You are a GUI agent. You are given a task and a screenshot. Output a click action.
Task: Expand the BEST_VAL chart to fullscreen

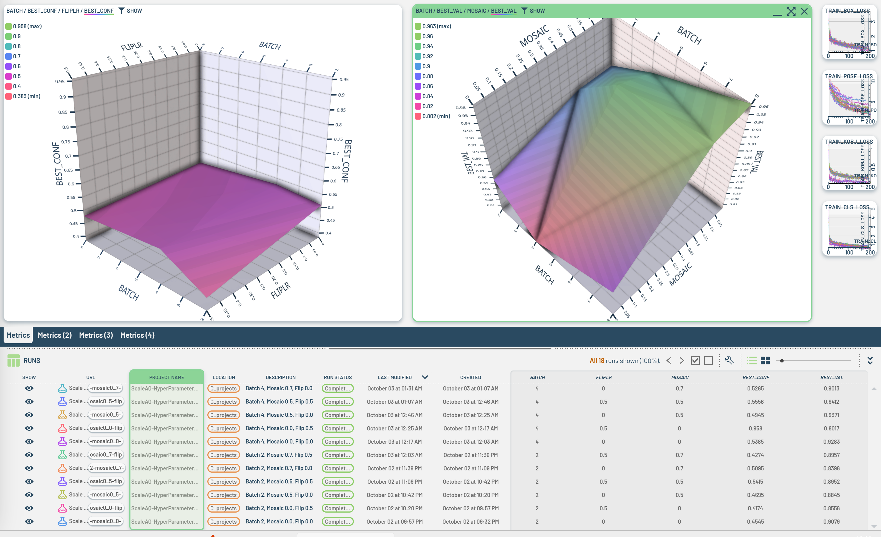pyautogui.click(x=791, y=11)
